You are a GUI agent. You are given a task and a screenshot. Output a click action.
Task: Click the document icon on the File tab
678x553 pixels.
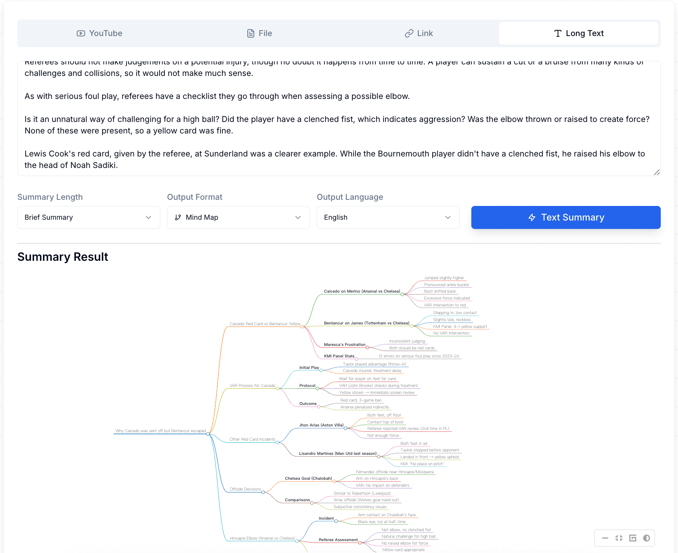[x=251, y=33]
